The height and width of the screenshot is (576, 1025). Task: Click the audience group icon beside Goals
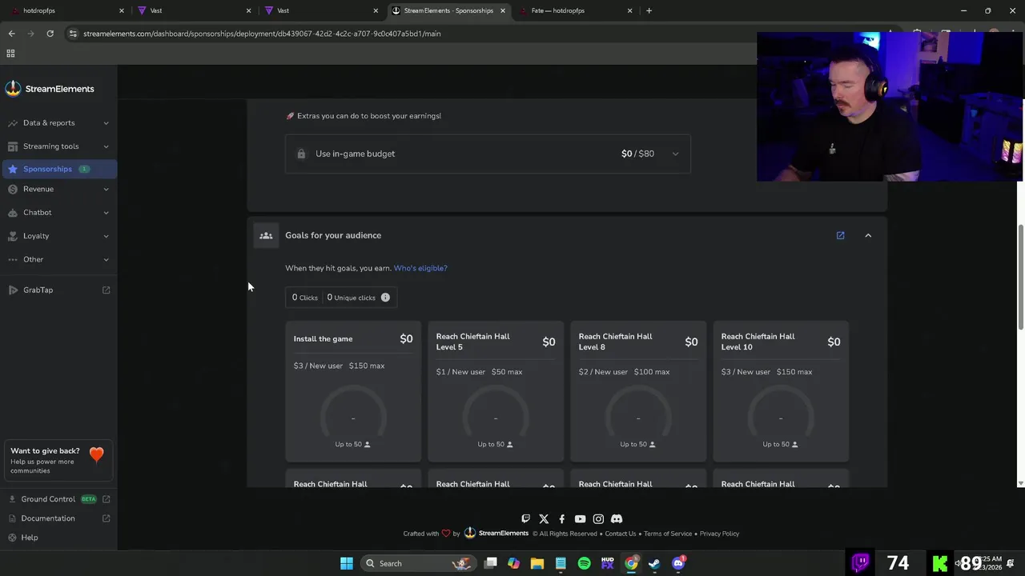pyautogui.click(x=266, y=235)
